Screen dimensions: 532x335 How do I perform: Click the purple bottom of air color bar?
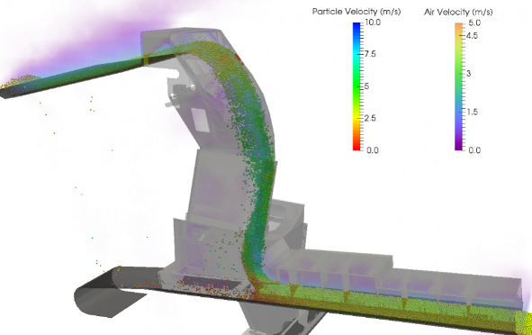(458, 147)
